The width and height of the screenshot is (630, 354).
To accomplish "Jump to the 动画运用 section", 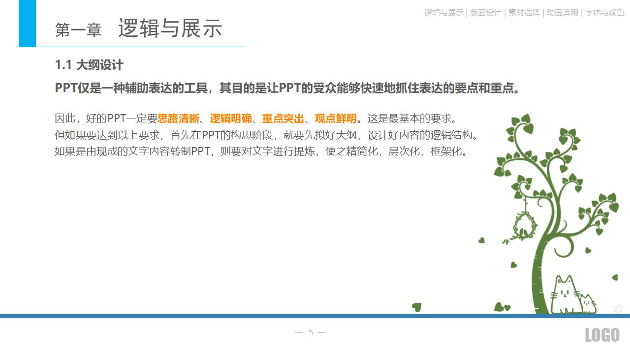I will [x=563, y=13].
